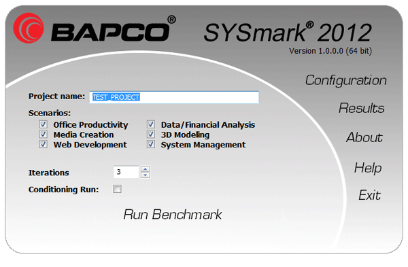Exit the SYSmark application
The width and height of the screenshot is (408, 267).
coord(369,195)
